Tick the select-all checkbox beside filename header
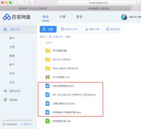This screenshot has height=129, width=141. tap(41, 43)
